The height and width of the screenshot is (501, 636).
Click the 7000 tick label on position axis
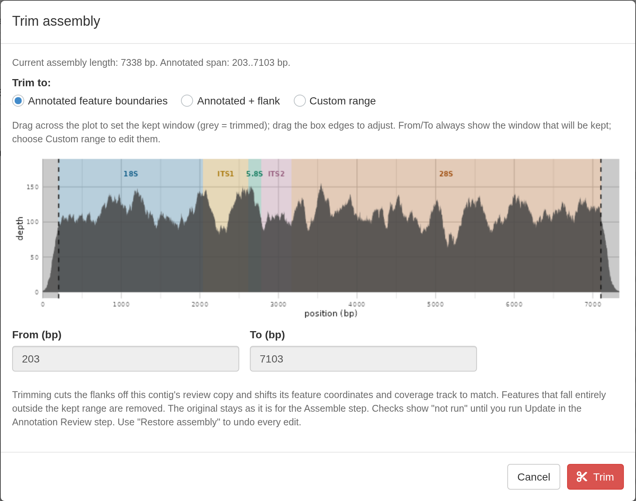(593, 304)
